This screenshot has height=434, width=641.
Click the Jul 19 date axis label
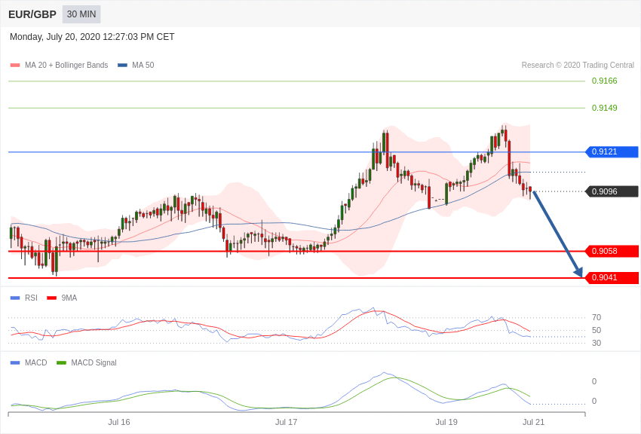tap(446, 422)
